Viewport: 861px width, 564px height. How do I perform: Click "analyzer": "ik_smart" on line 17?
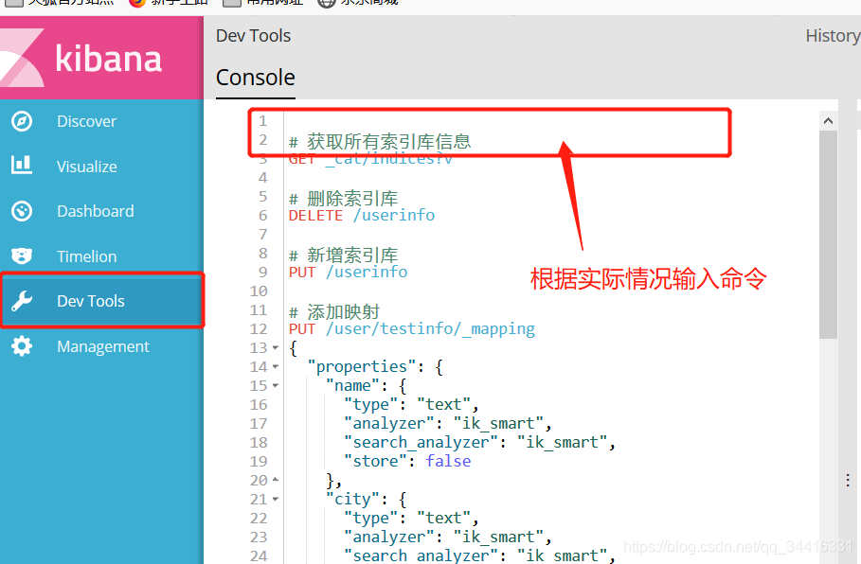click(447, 424)
